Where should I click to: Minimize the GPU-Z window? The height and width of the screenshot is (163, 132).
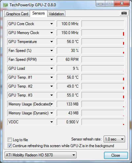coord(101,4)
